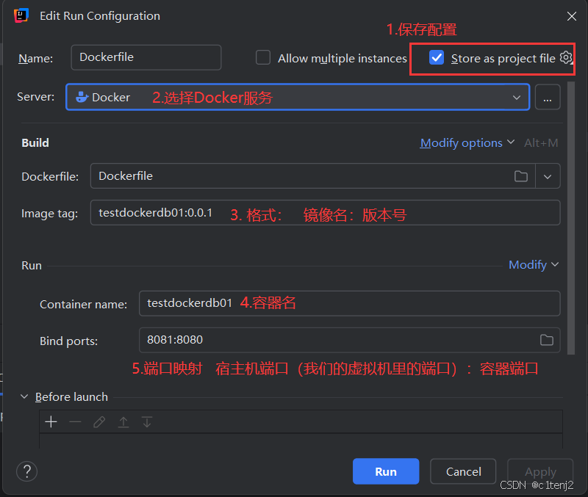Open Modify options dropdown in Build
The height and width of the screenshot is (497, 588).
coord(467,142)
